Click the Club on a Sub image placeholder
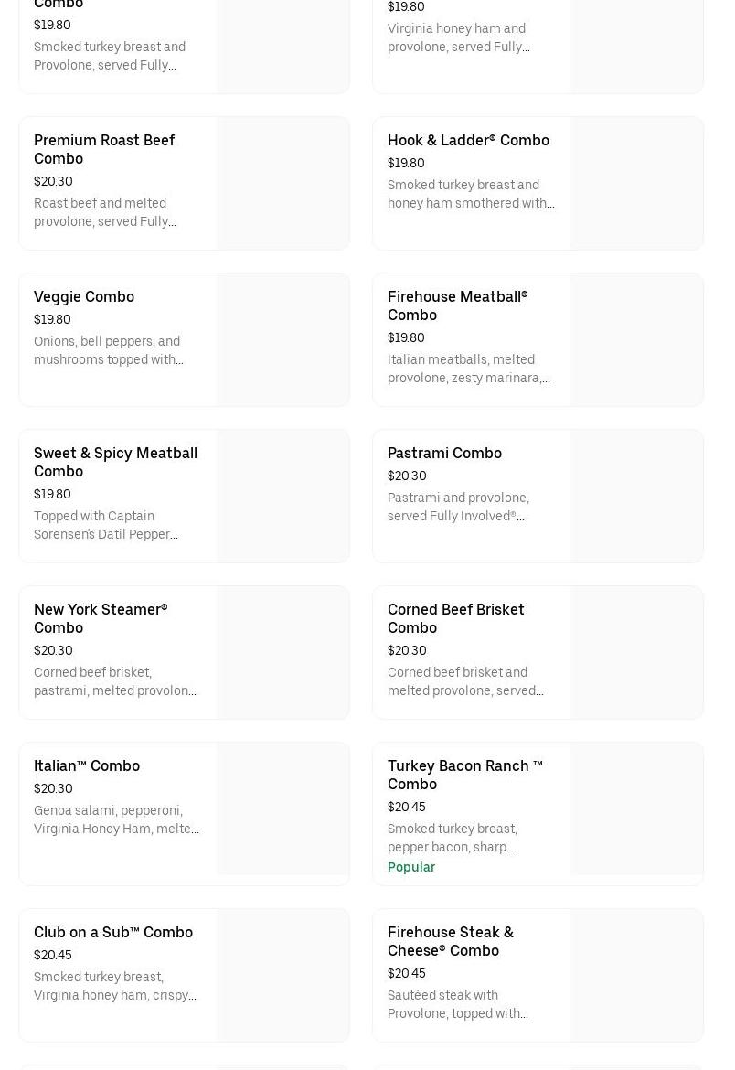This screenshot has height=1070, width=735. [x=282, y=975]
